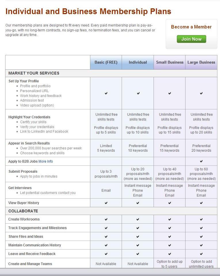Click the Large Business checkmark for Apply to B2B Jobs
Image resolution: width=220 pixels, height=276 pixels.
pos(201,161)
